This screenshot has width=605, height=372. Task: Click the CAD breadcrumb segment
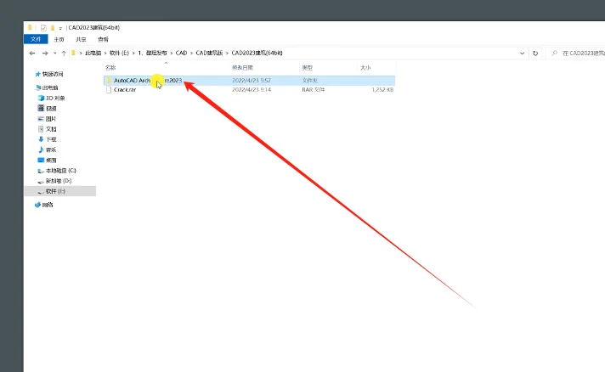181,53
